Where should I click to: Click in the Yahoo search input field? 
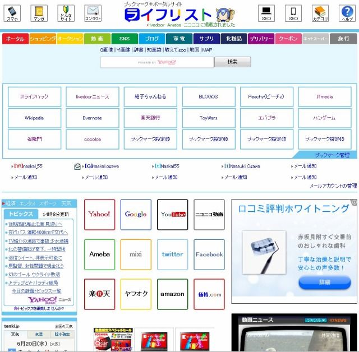(x=157, y=62)
